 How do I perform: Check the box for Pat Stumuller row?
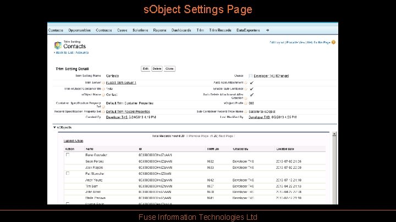click(68, 173)
